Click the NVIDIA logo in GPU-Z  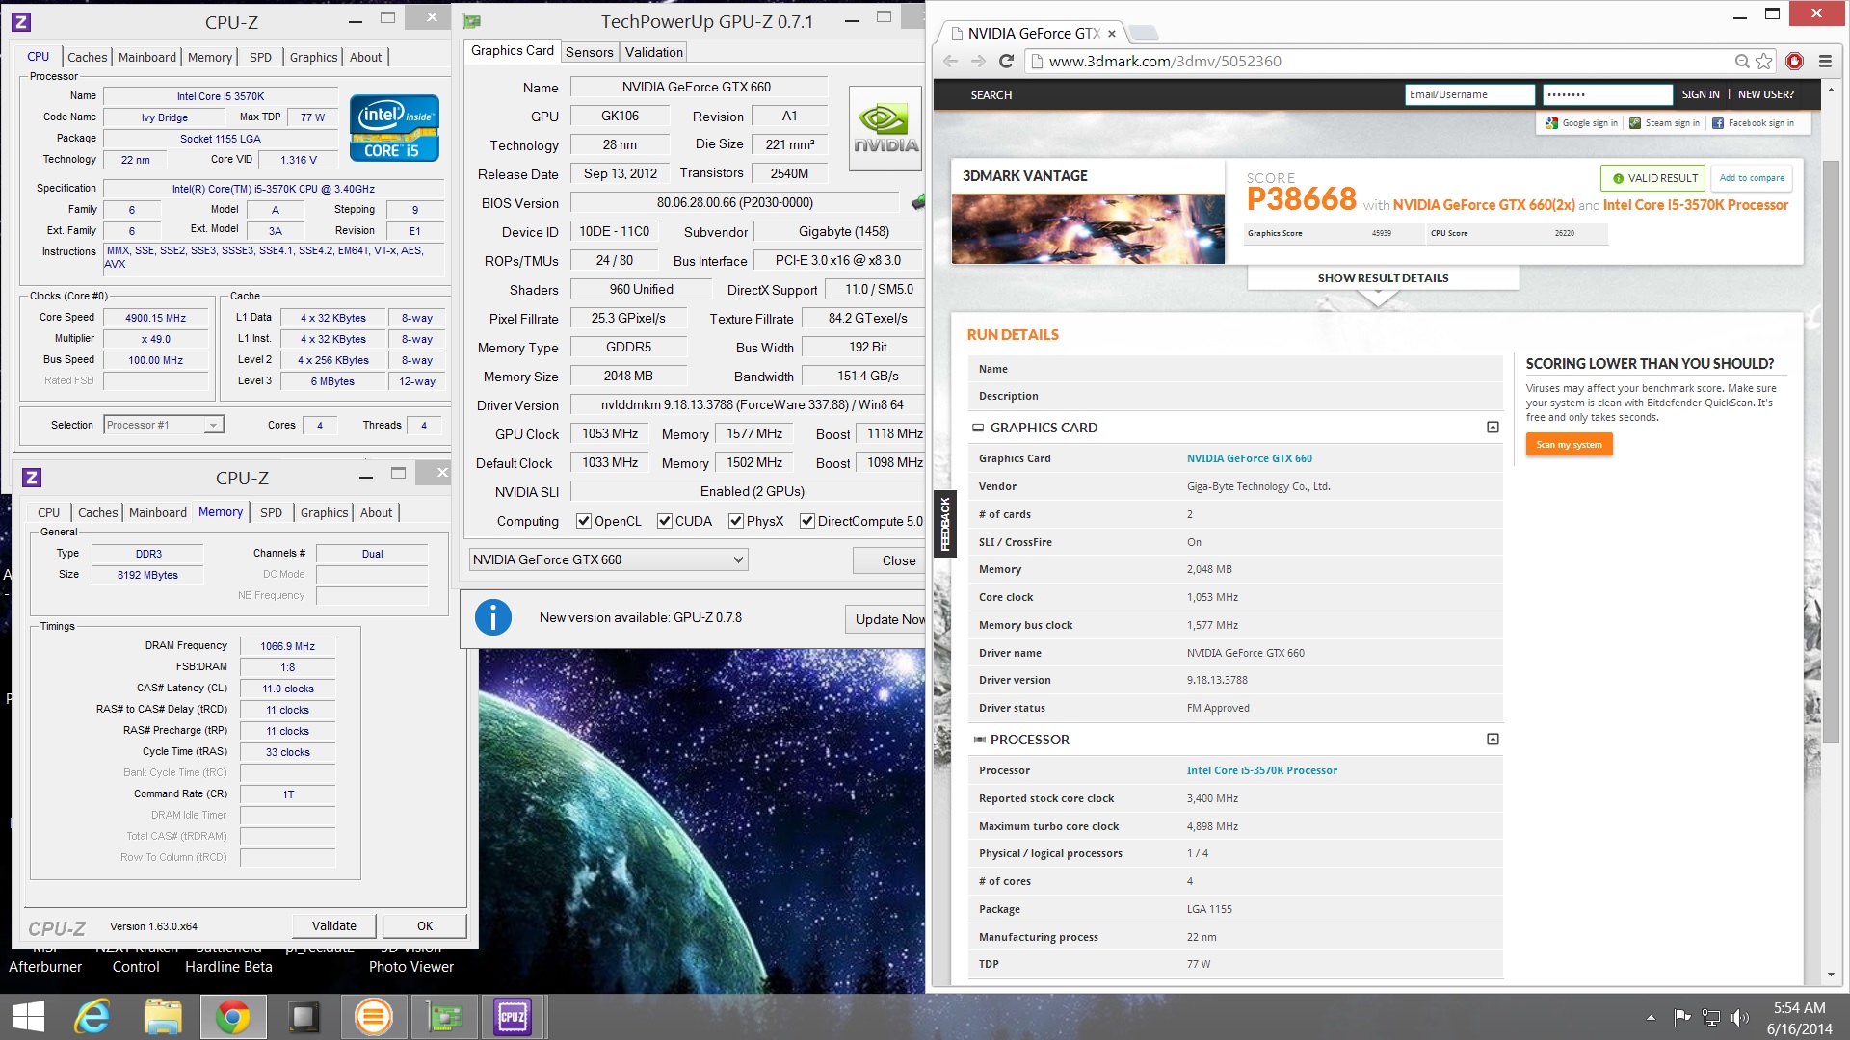click(885, 129)
